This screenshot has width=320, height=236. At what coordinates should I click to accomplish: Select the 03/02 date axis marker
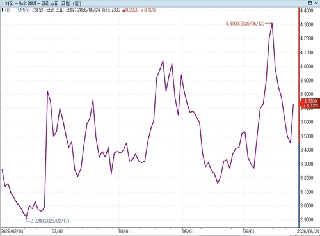click(58, 231)
